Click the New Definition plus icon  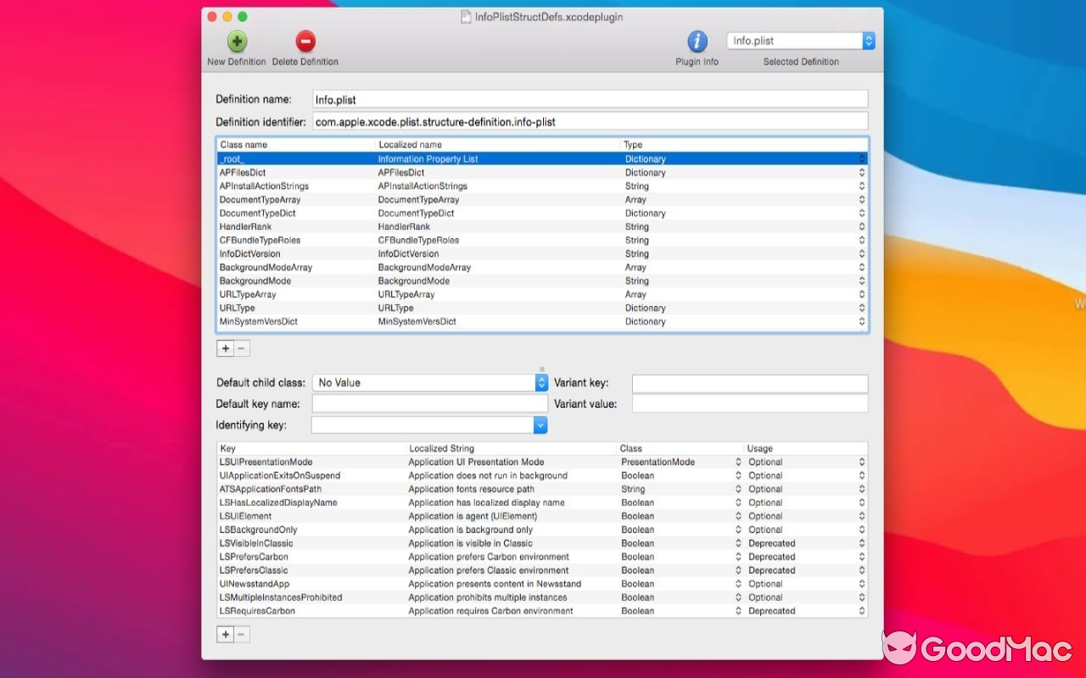click(x=237, y=40)
